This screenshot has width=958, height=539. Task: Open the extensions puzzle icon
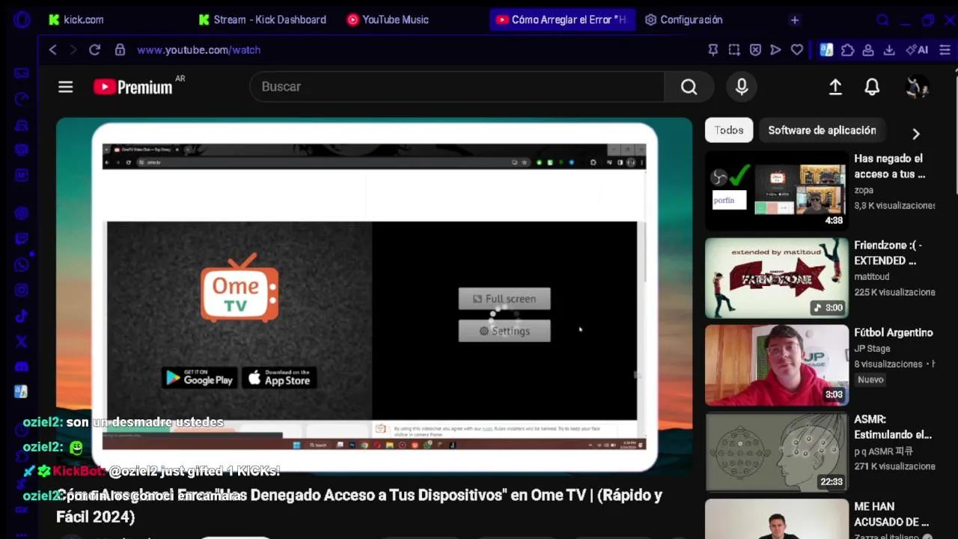[x=847, y=49]
